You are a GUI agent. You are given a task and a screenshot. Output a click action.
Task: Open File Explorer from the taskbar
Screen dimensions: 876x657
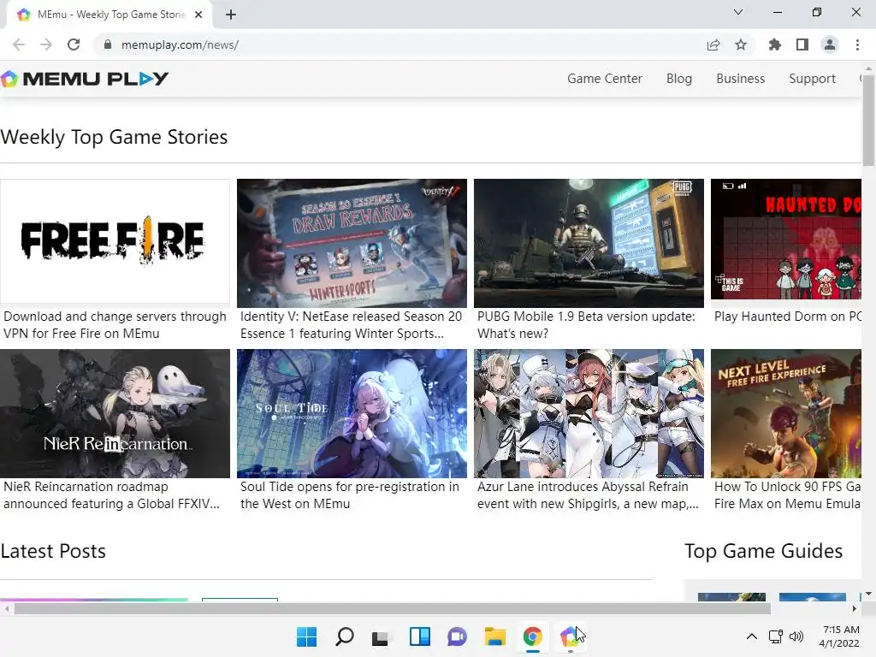tap(495, 636)
